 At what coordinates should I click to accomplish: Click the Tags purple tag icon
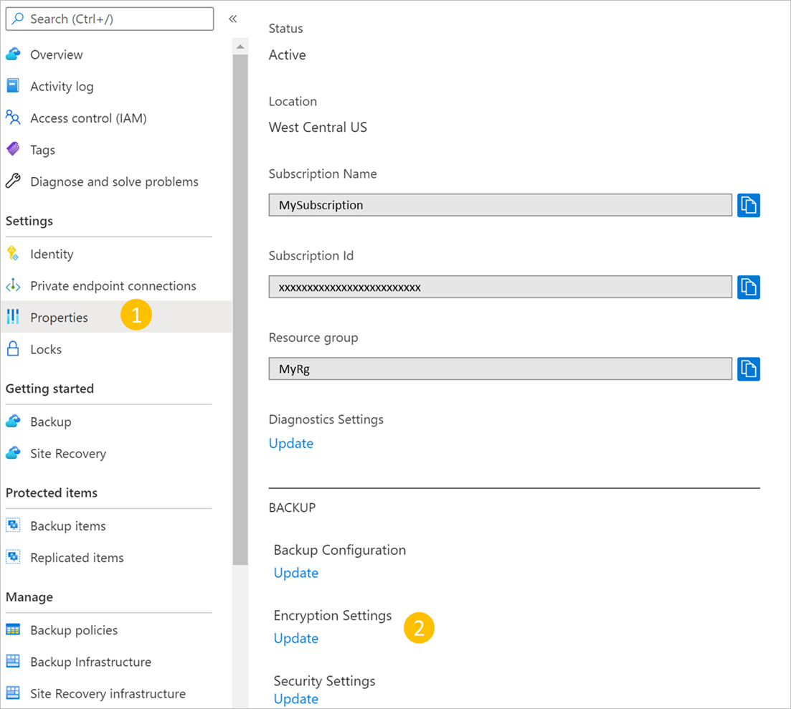[13, 150]
